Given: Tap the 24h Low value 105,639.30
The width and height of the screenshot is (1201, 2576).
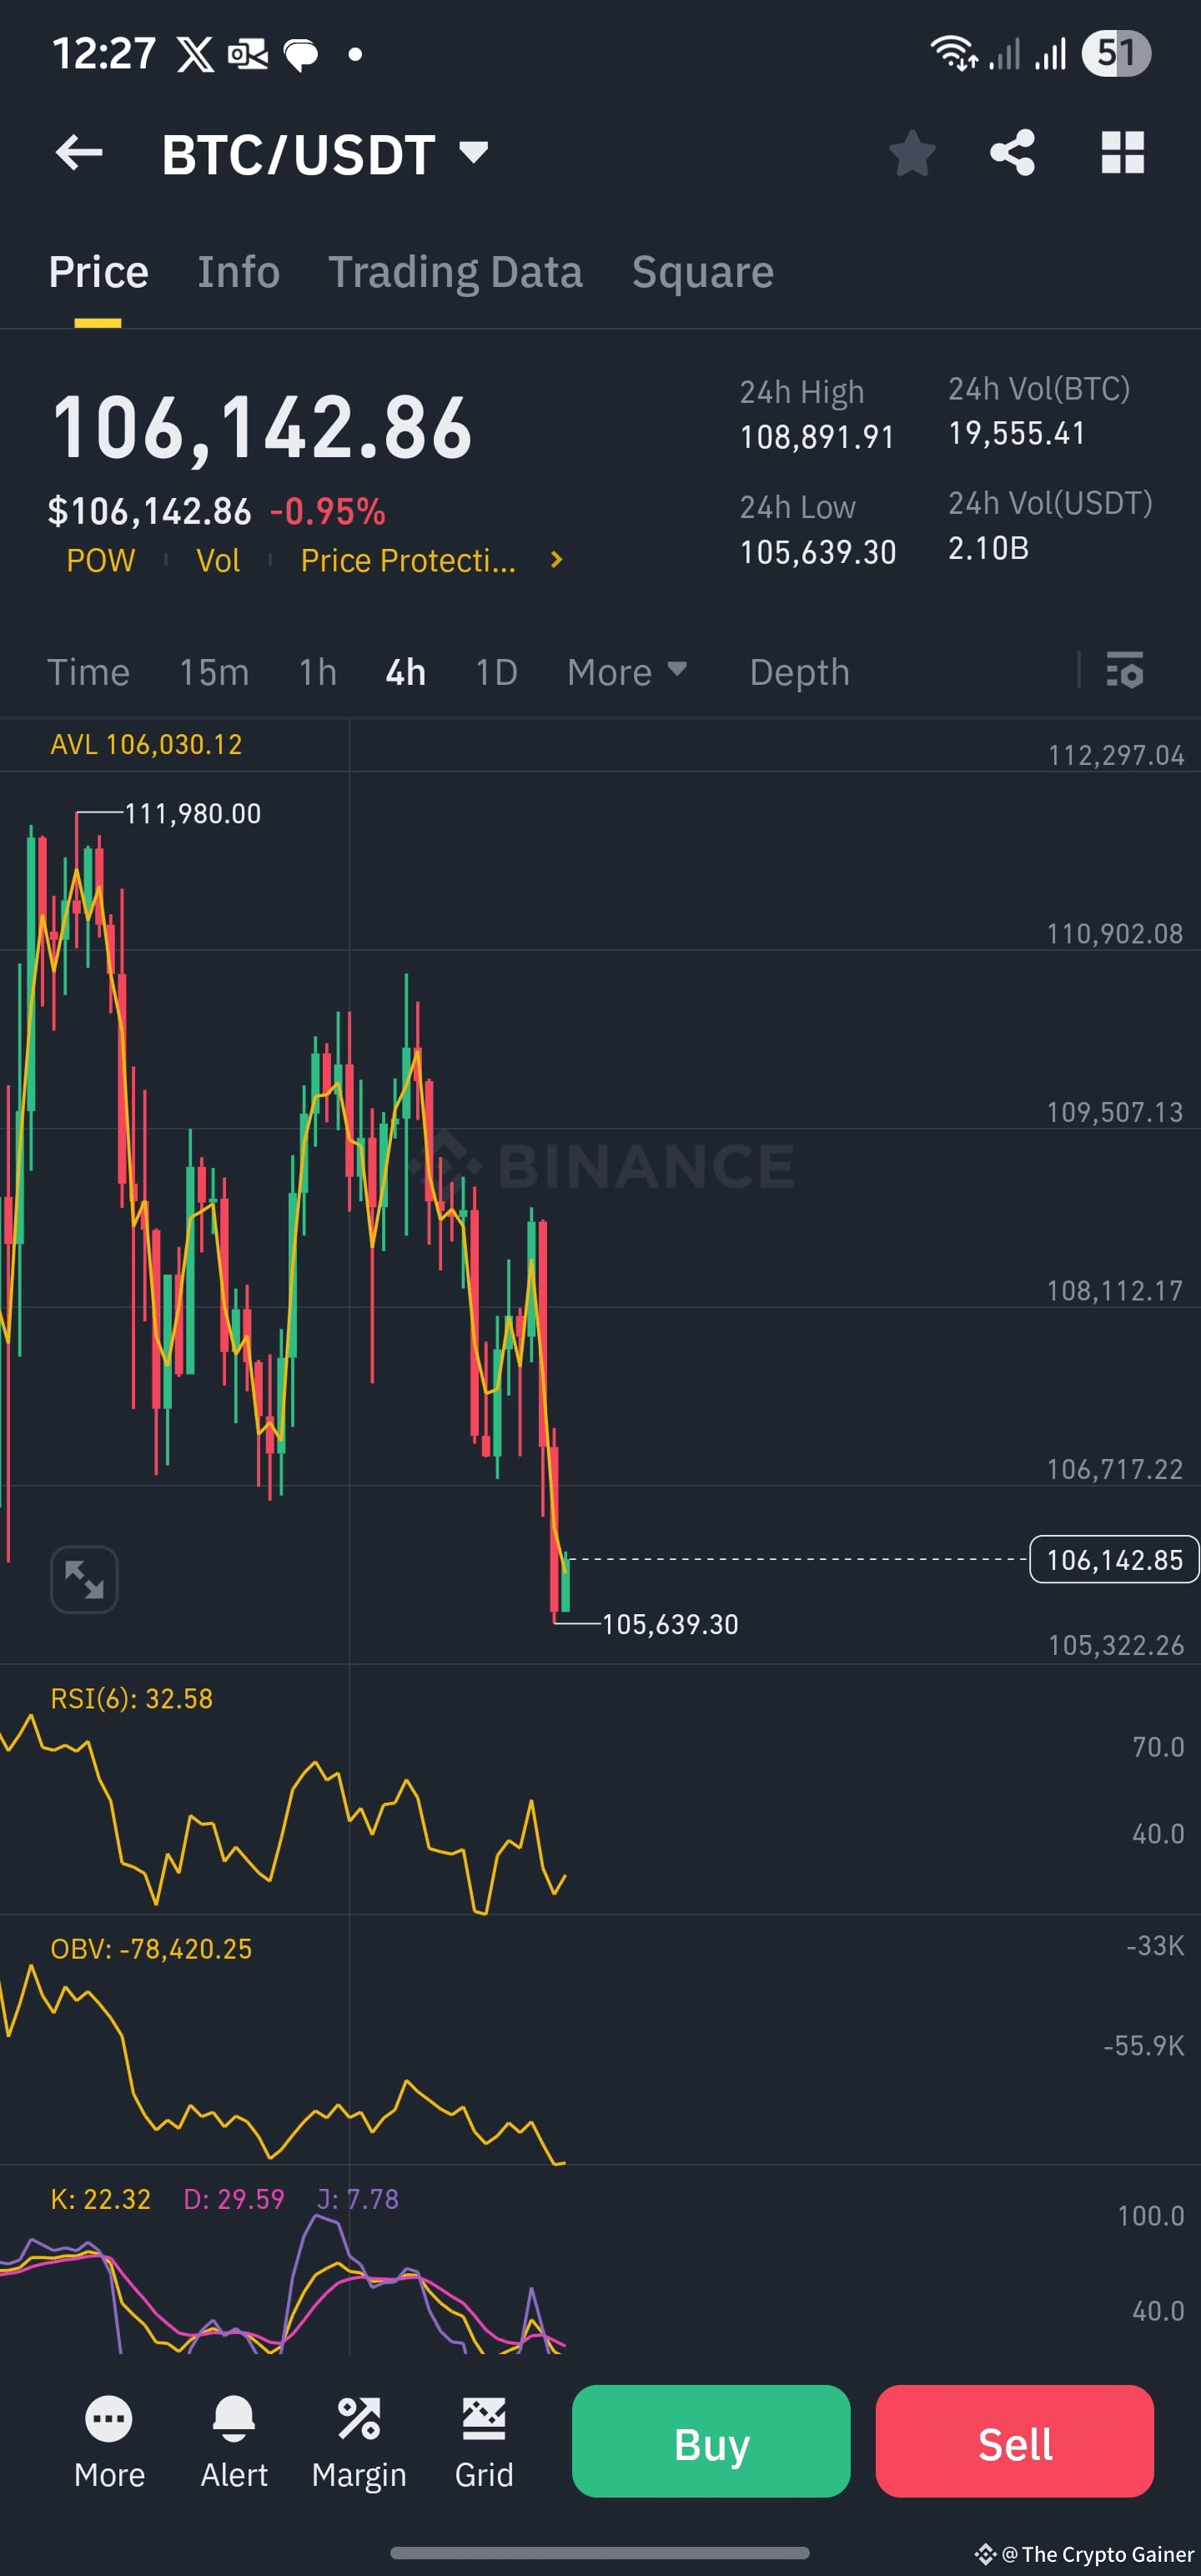Looking at the screenshot, I should click(818, 552).
